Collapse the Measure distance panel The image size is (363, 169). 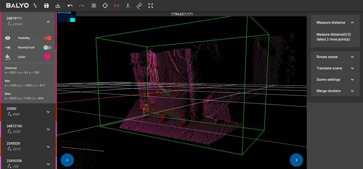352,22
